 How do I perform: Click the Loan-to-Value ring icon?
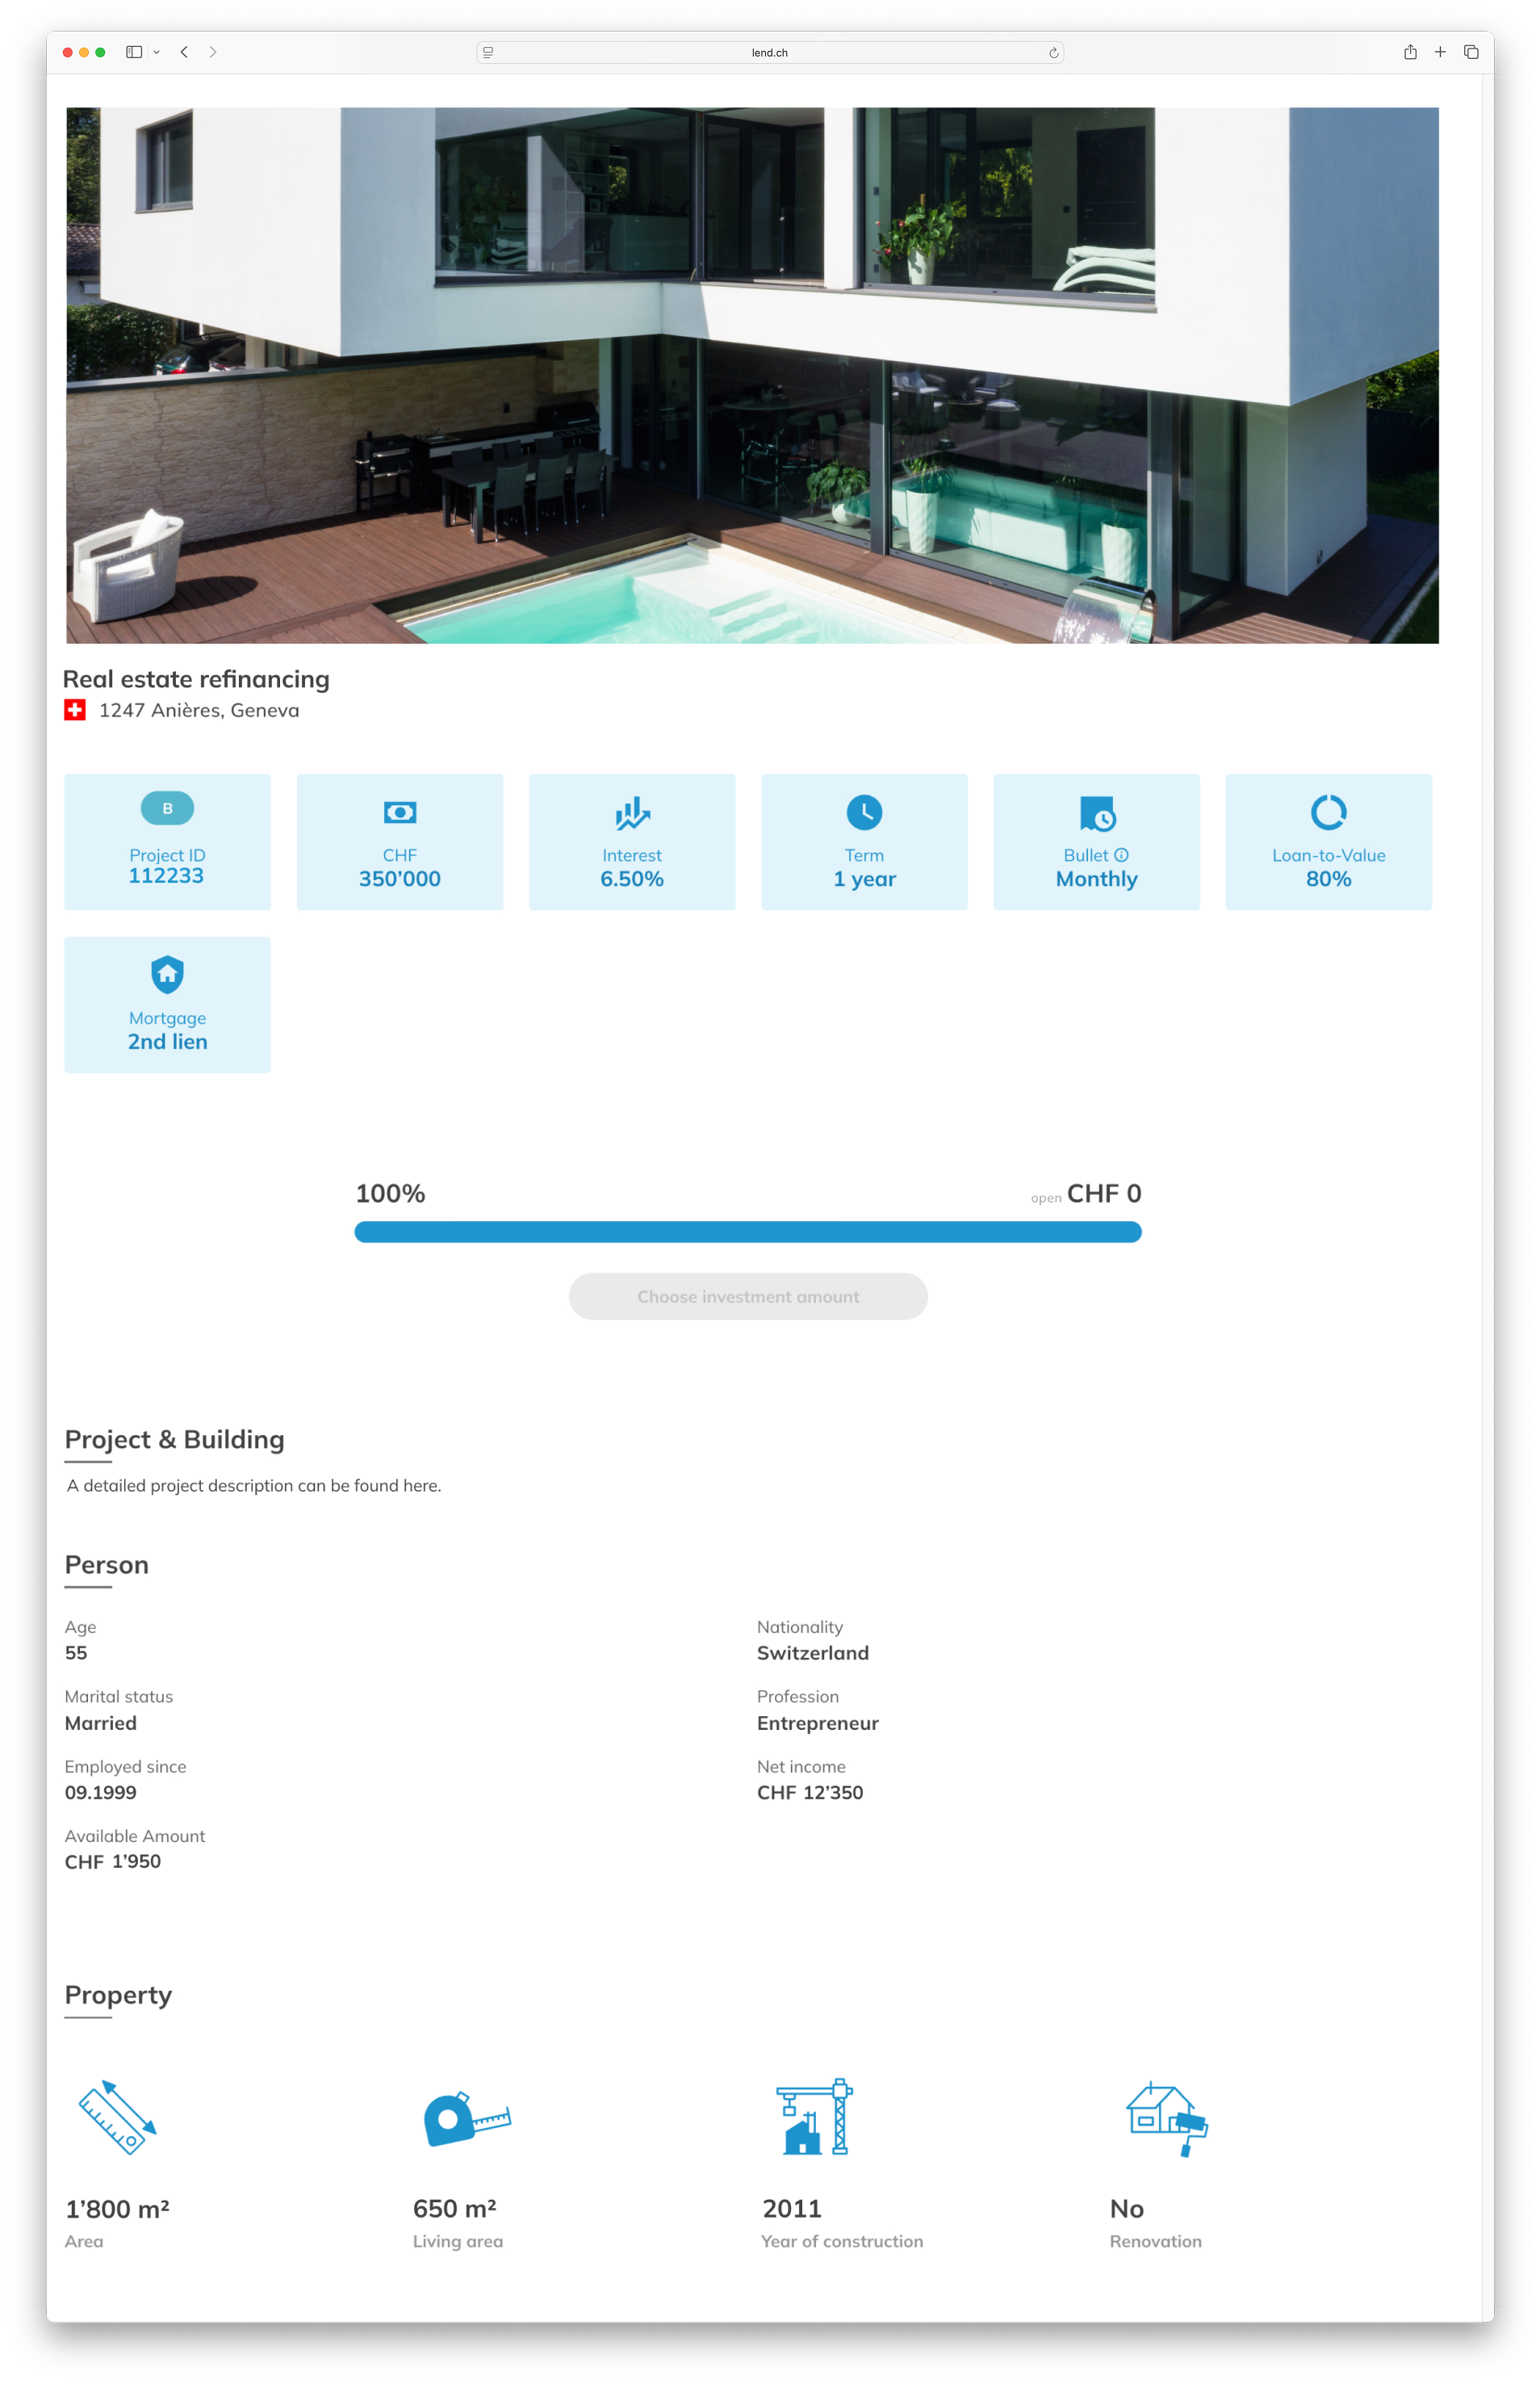coord(1329,812)
